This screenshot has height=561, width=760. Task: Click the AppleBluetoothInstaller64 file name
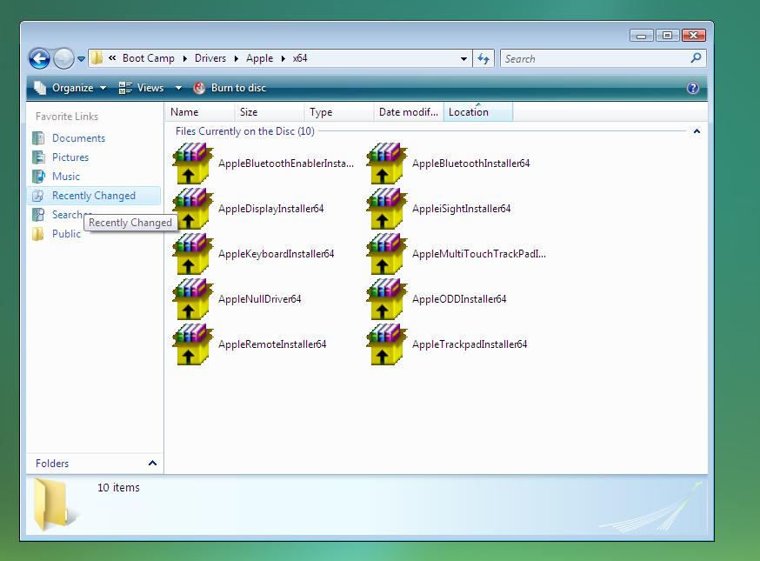[x=471, y=164]
